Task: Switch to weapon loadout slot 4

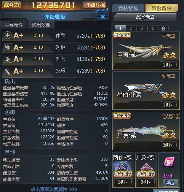Action: tap(152, 28)
